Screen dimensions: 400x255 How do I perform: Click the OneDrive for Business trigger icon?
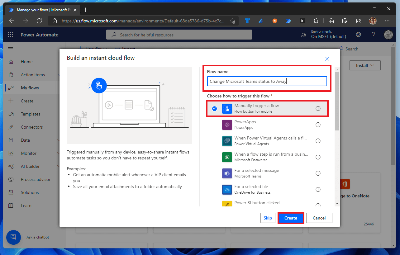pos(227,190)
